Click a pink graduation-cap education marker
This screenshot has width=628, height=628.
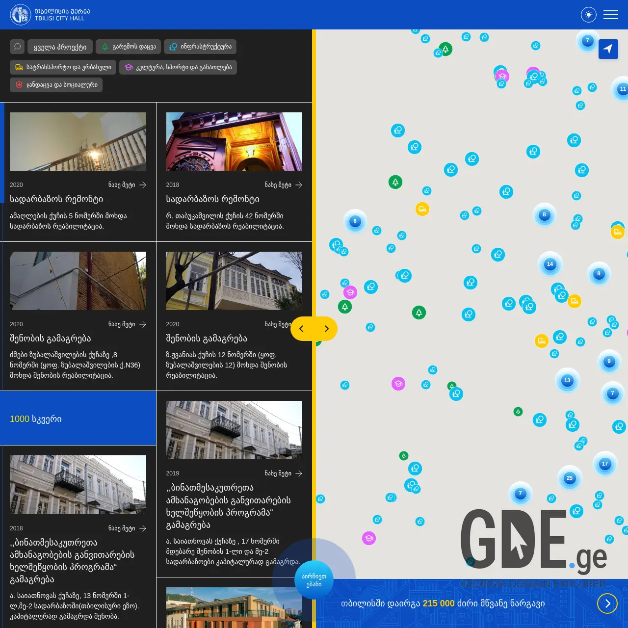(350, 292)
